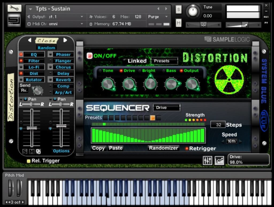The width and height of the screenshot is (274, 207).
Task: Open the Reverb effect page
Action: [63, 80]
